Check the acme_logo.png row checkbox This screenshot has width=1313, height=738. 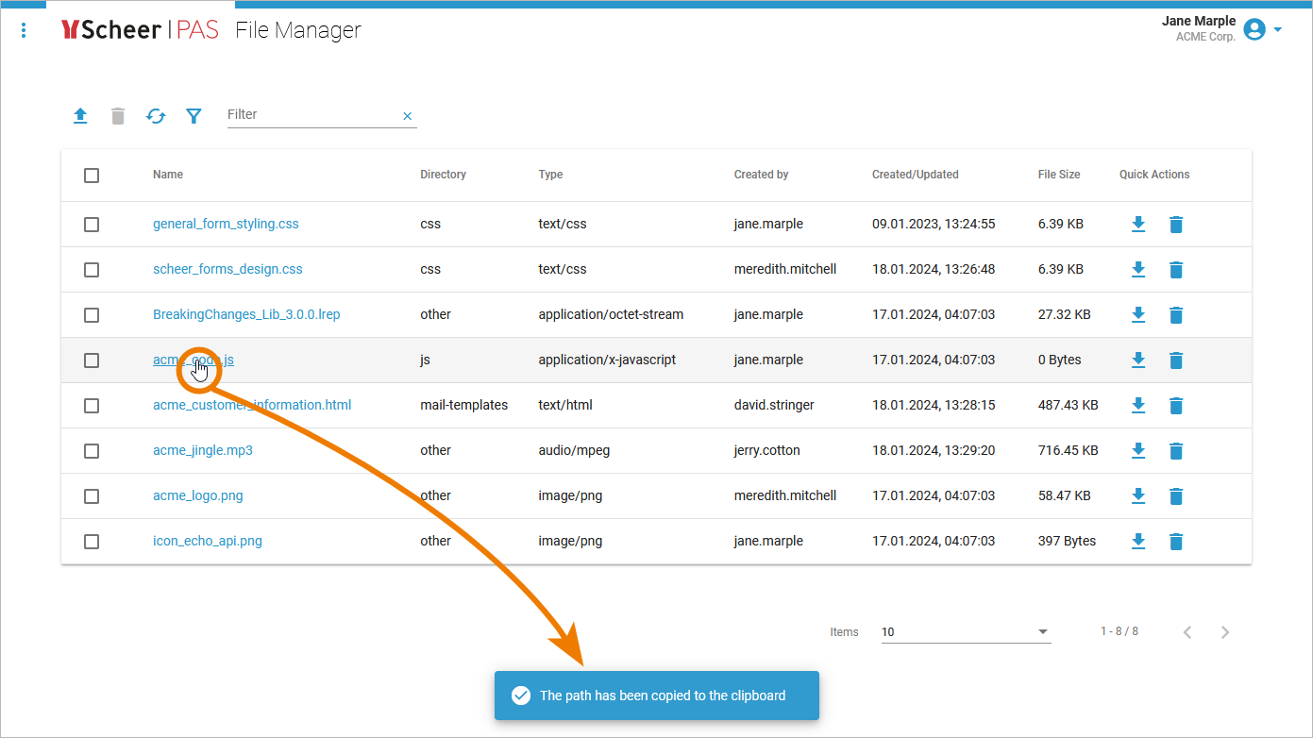(x=92, y=496)
